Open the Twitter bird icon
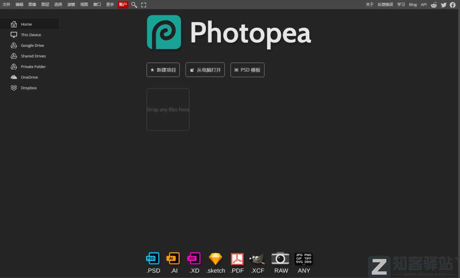460x278 pixels. [443, 5]
